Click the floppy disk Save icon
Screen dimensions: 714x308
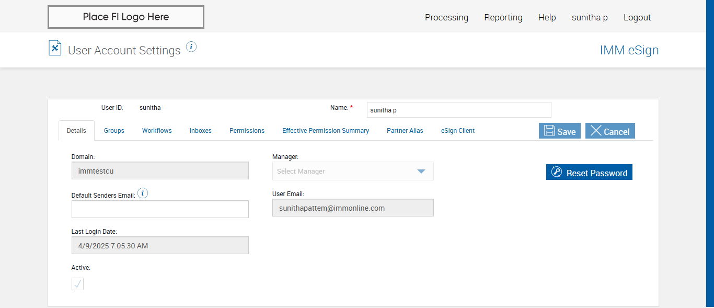click(549, 131)
